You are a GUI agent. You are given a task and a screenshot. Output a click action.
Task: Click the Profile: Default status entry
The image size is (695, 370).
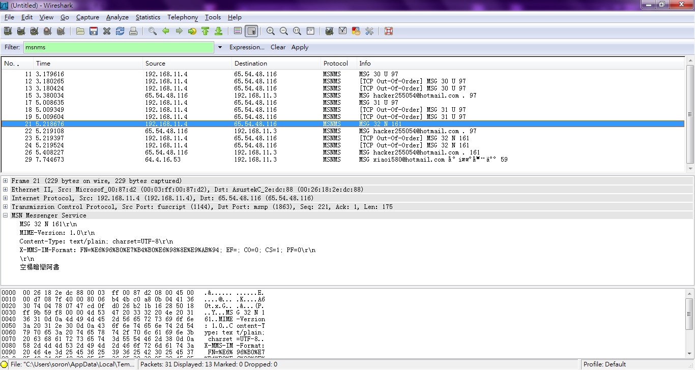coord(604,364)
